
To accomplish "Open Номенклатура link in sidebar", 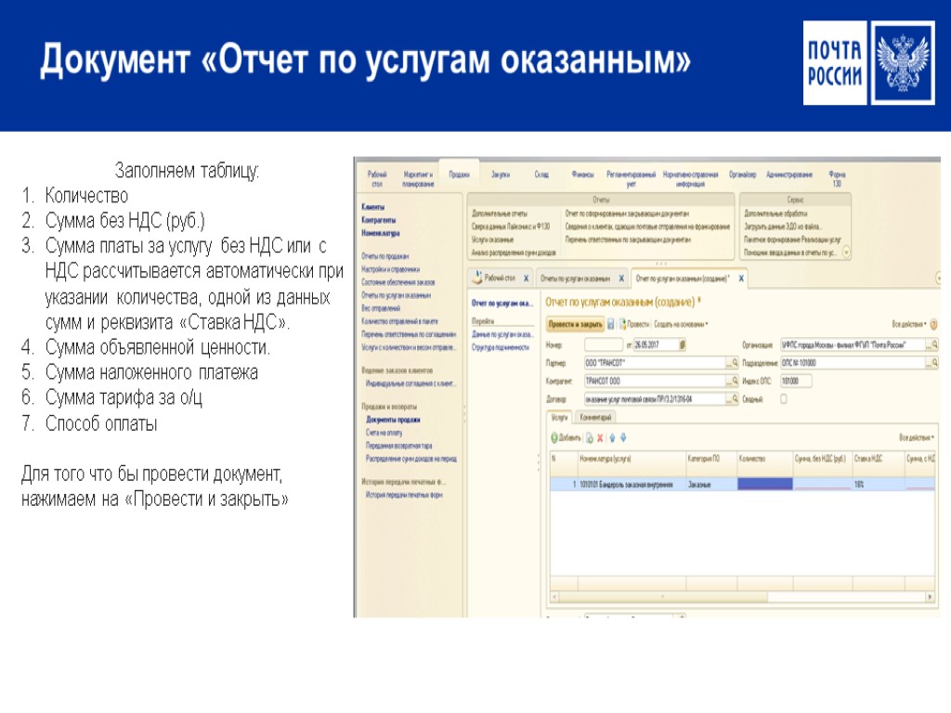I will coord(380,233).
